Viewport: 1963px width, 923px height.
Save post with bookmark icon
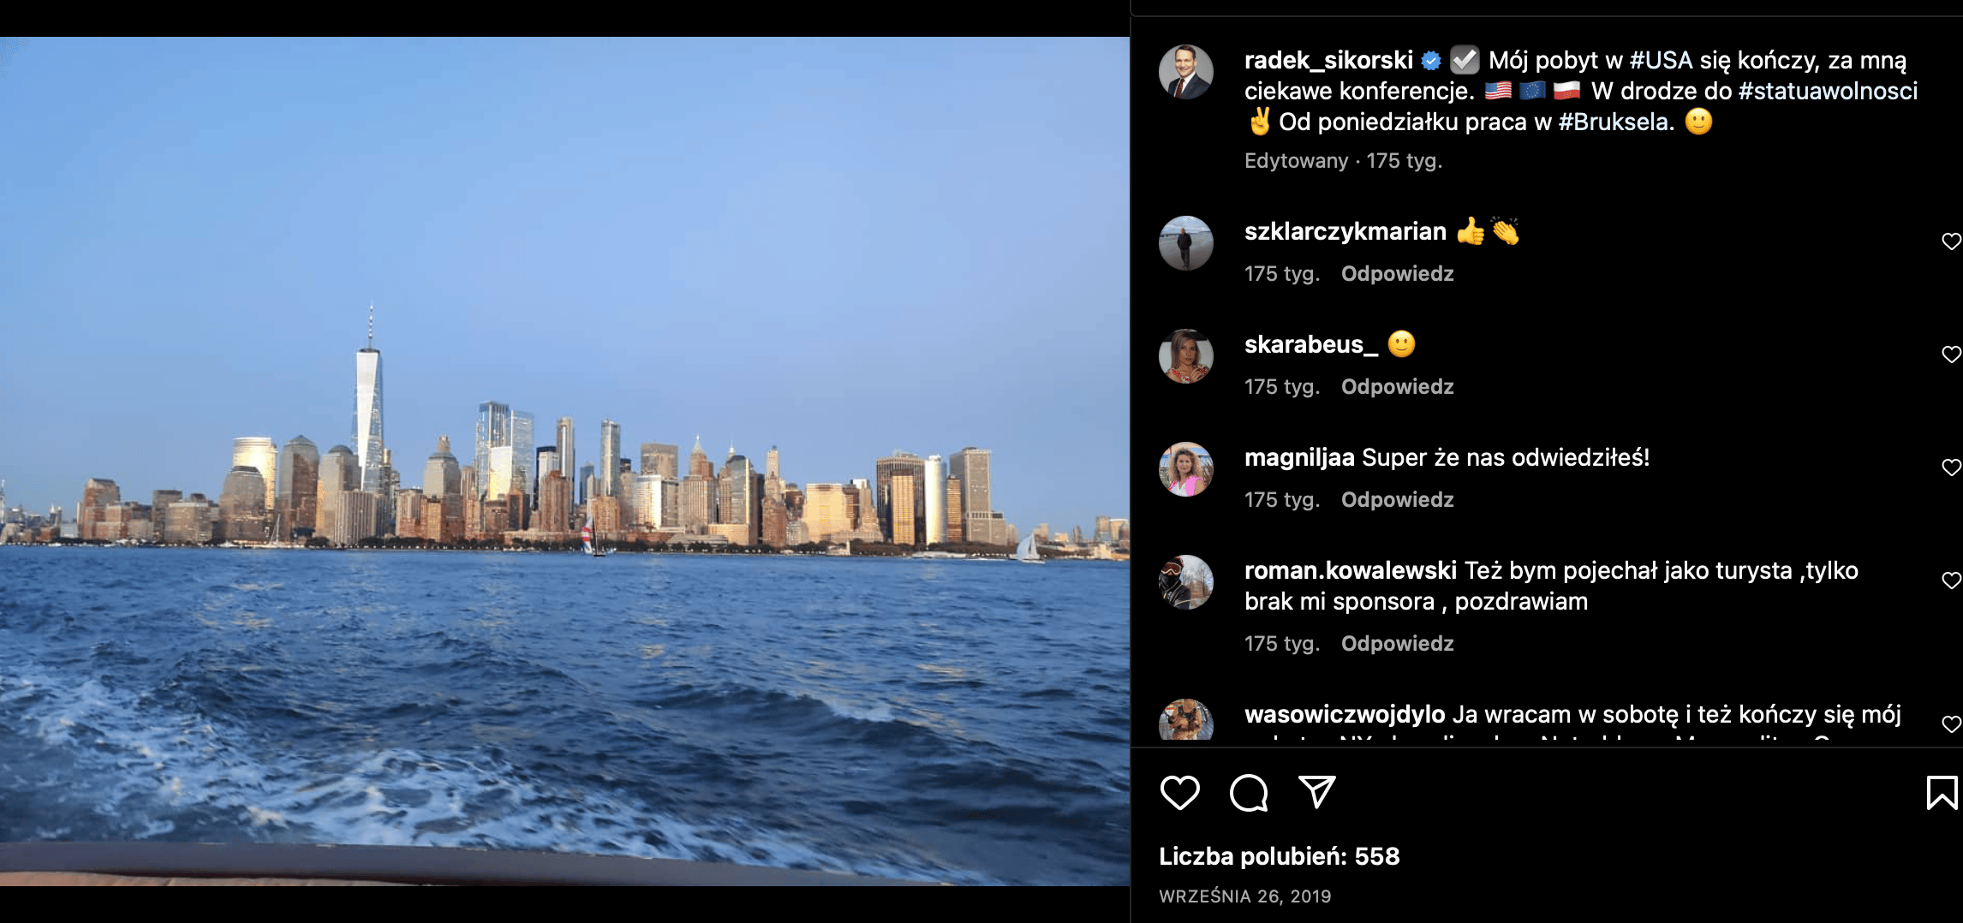1942,793
